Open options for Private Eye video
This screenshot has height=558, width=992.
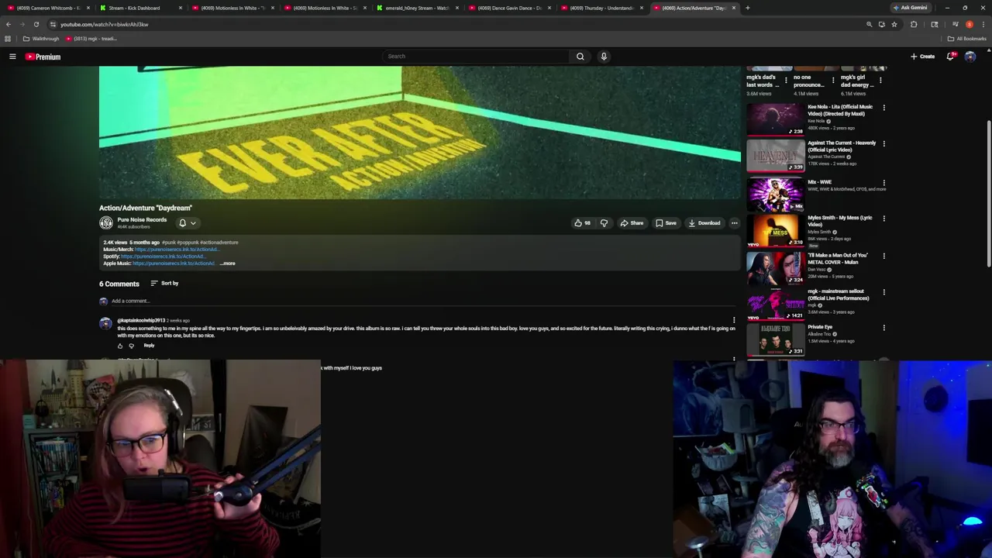[884, 328]
